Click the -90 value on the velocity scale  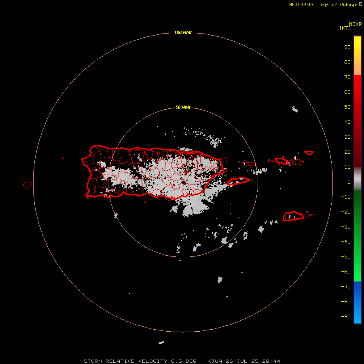tap(346, 317)
